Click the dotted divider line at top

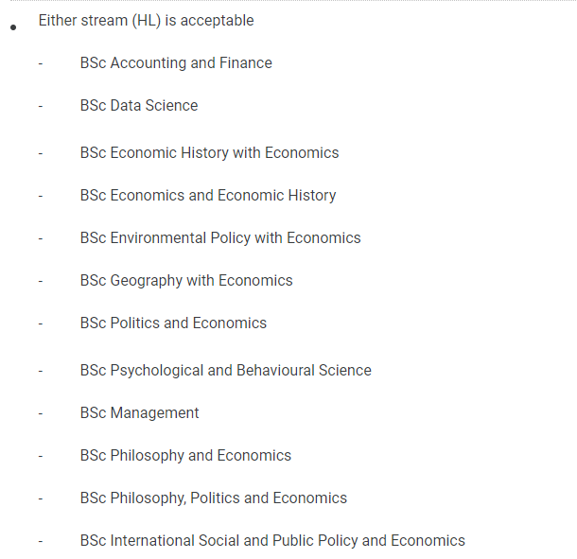tap(293, 1)
